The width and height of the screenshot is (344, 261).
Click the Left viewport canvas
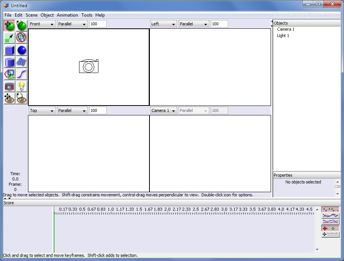click(210, 67)
